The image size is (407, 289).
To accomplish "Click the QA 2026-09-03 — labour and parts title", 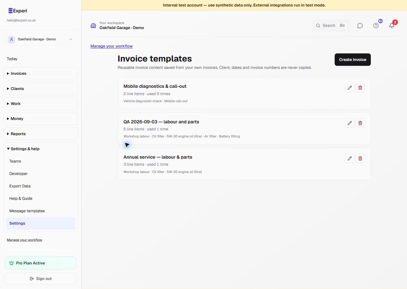I will (161, 122).
